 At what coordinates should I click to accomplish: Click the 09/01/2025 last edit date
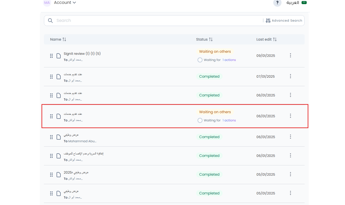(266, 56)
